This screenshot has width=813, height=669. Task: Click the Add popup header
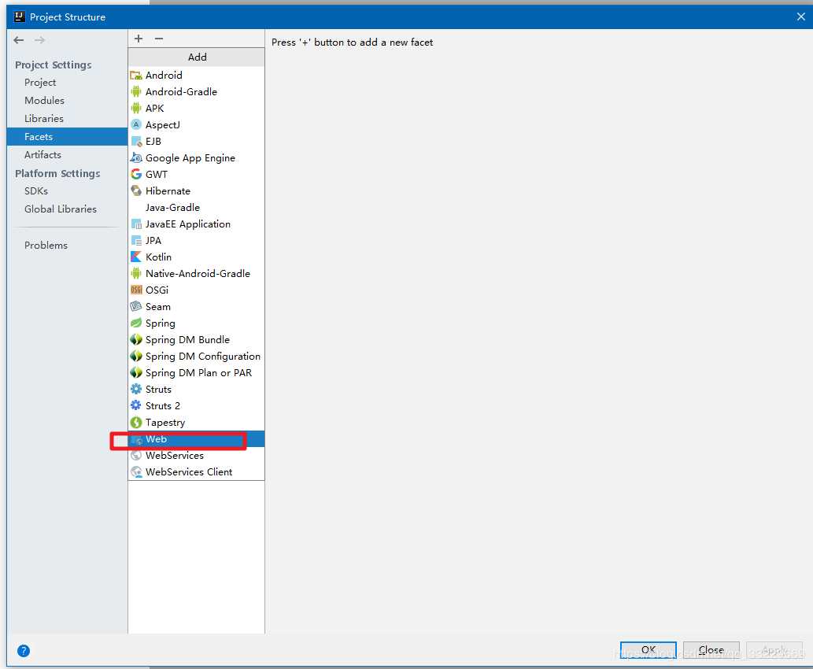tap(197, 57)
